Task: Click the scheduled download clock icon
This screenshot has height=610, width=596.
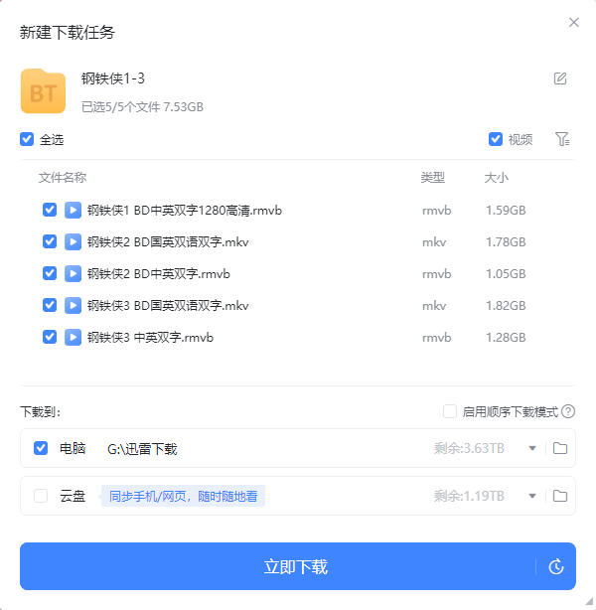Action: 556,566
